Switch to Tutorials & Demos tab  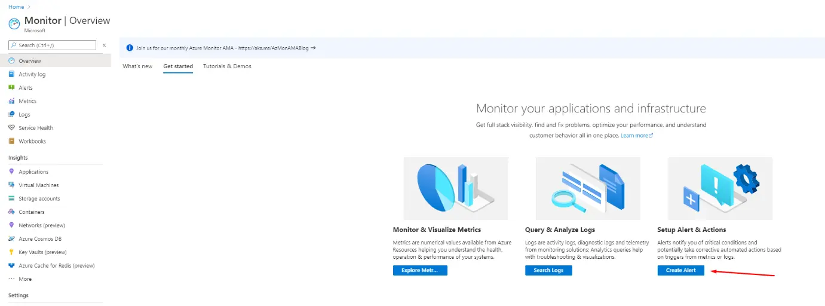pyautogui.click(x=227, y=66)
